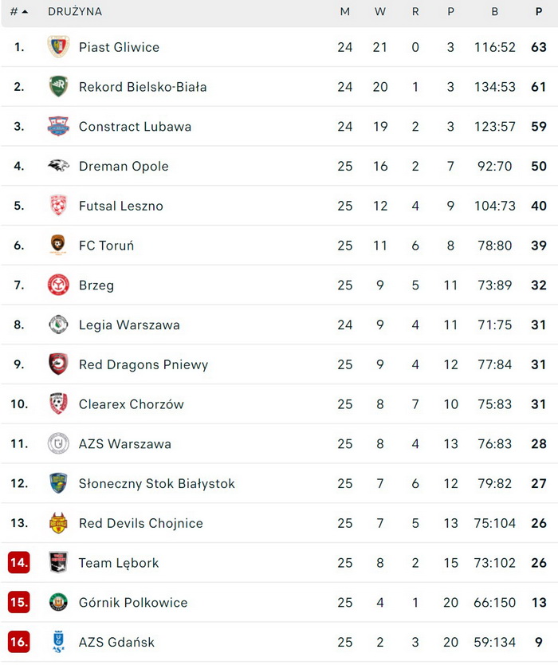The height and width of the screenshot is (665, 558).
Task: Click the Constract Lubawa team crest
Action: pos(58,127)
